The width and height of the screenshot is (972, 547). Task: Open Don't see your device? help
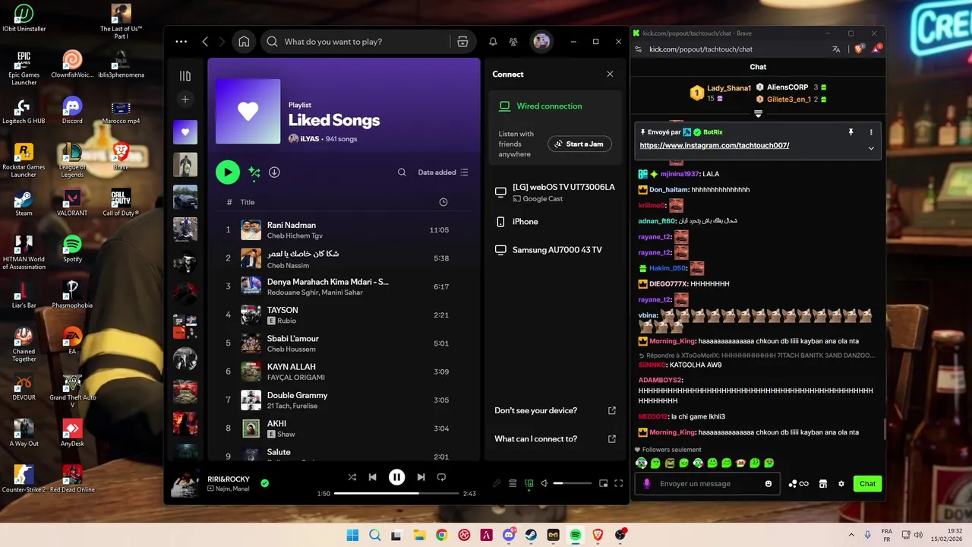pos(555,410)
